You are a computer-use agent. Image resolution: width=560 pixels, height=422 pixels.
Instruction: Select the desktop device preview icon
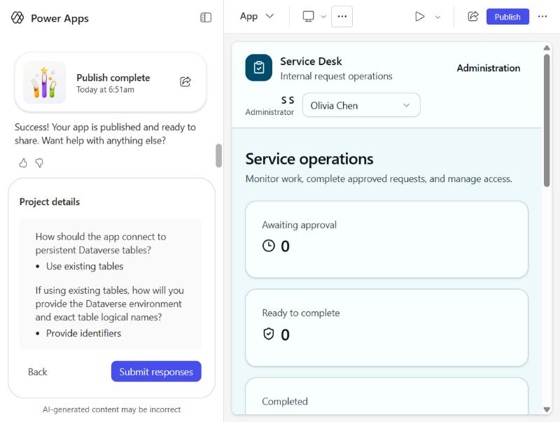click(308, 16)
